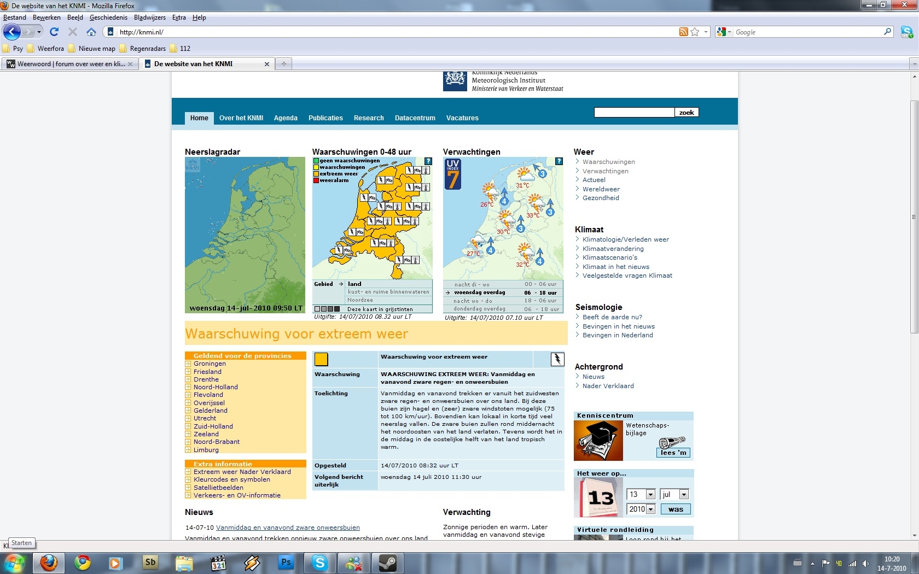The height and width of the screenshot is (574, 919).
Task: Open the day dropdown showing 13
Action: click(650, 494)
